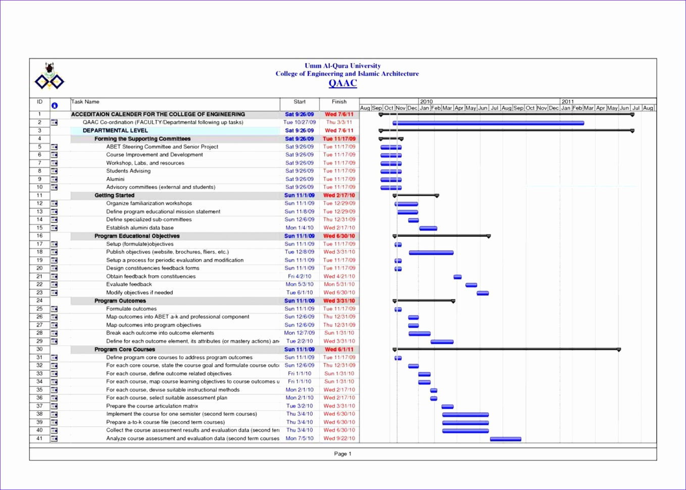Open the QAAC underlined link
The width and height of the screenshot is (686, 490).
(x=342, y=83)
